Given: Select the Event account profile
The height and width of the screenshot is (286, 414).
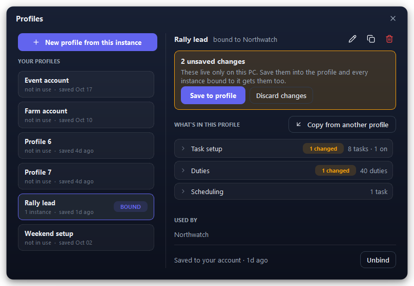Looking at the screenshot, I should click(x=86, y=84).
